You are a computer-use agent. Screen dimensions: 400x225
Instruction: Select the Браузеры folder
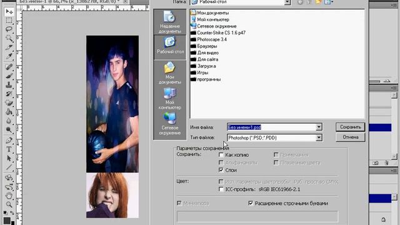(204, 46)
